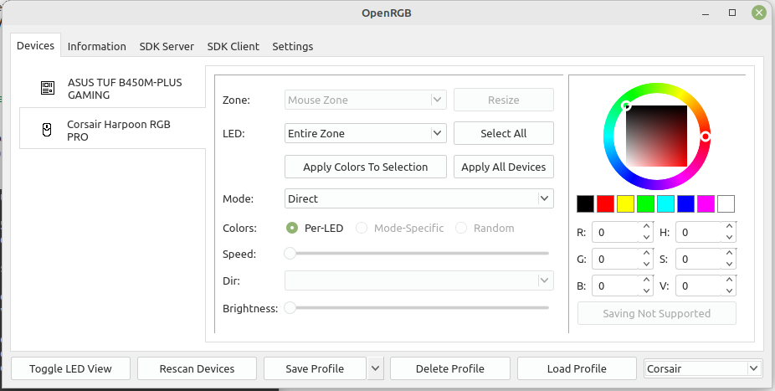Open the Corsair profile dropdown

pyautogui.click(x=703, y=368)
